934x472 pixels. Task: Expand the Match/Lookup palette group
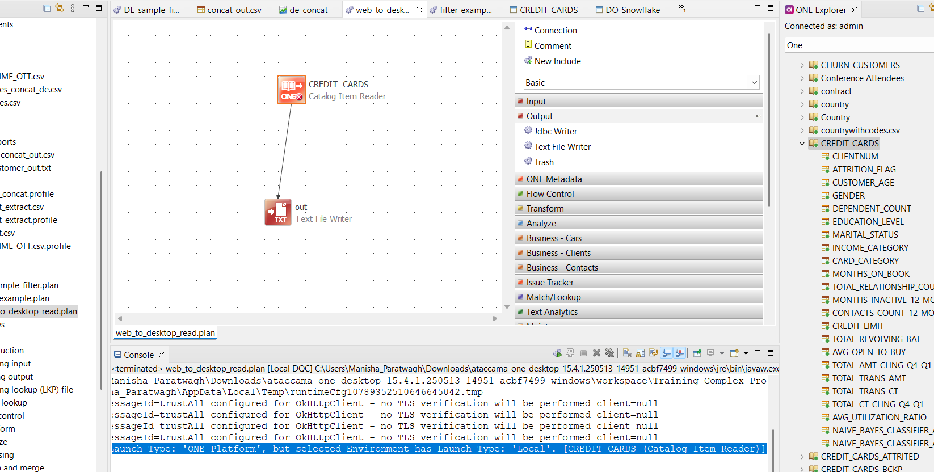(639, 297)
